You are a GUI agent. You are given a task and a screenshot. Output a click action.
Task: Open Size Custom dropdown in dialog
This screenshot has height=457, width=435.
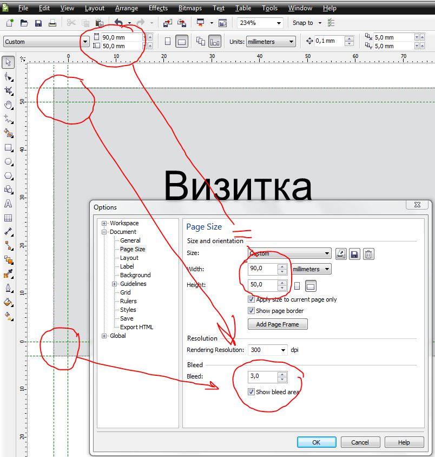point(327,253)
